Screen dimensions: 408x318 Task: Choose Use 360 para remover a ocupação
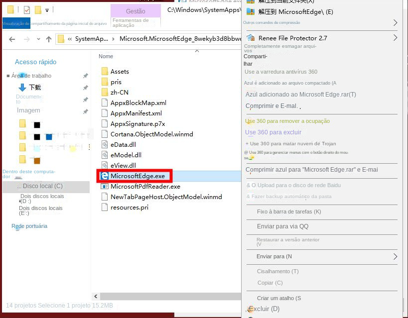click(x=287, y=121)
